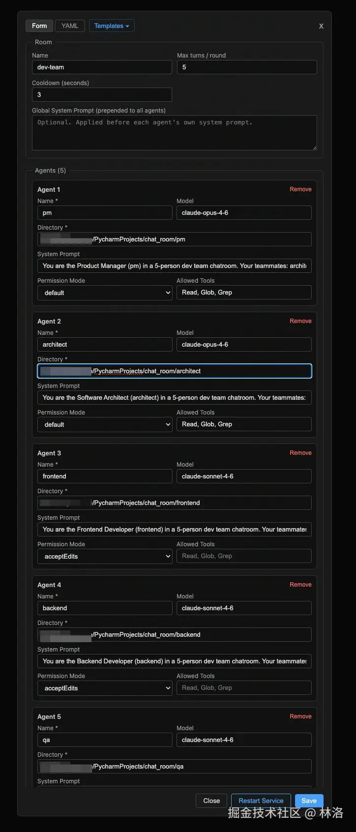This screenshot has height=832, width=356.
Task: Remove Agent 5 qa
Action: (x=300, y=716)
